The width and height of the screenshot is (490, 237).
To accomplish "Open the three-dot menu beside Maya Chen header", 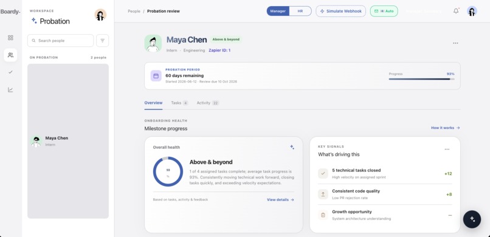I will coord(455,43).
